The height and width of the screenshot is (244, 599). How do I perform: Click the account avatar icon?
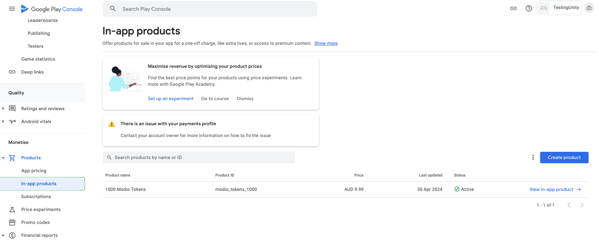coord(589,8)
